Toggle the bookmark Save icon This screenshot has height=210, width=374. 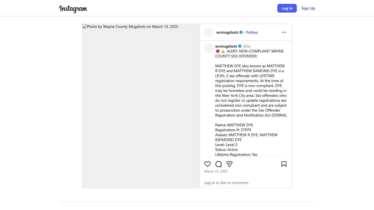pyautogui.click(x=284, y=164)
